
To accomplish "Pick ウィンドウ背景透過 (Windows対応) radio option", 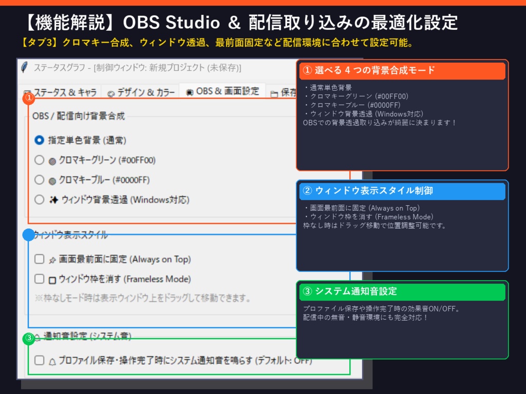I will pos(39,200).
